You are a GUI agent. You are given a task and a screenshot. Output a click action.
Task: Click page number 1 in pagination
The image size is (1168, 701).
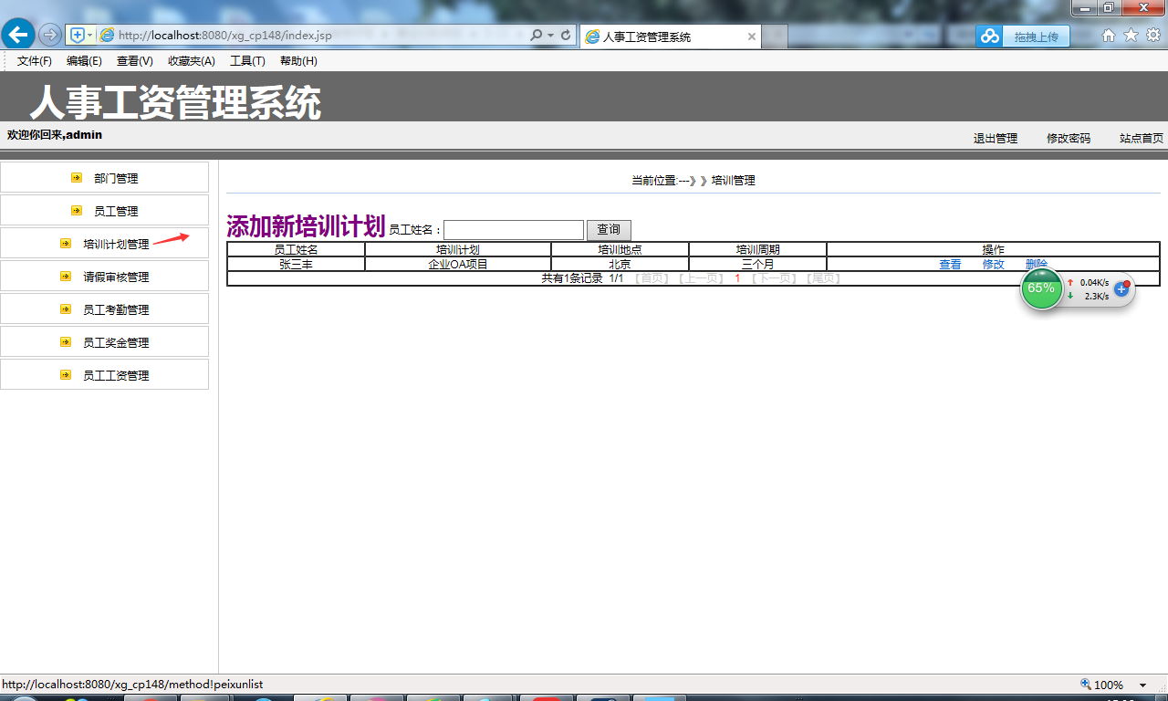coord(737,278)
